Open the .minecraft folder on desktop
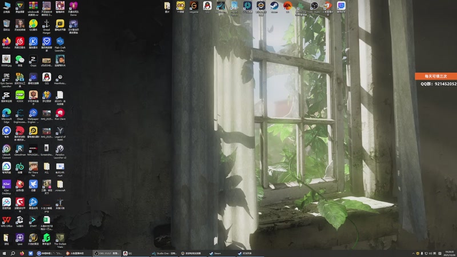The image size is (457, 257). (x=60, y=186)
